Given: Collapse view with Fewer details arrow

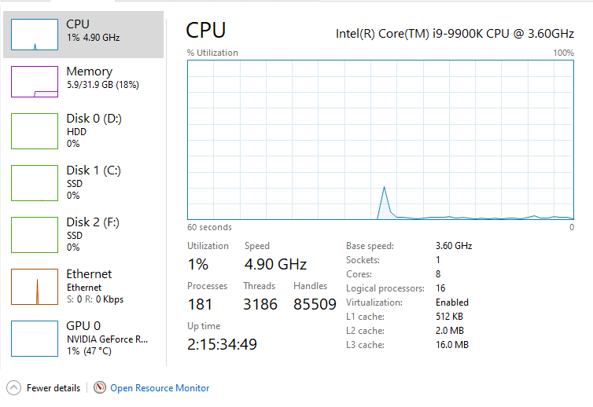Looking at the screenshot, I should pos(13,387).
